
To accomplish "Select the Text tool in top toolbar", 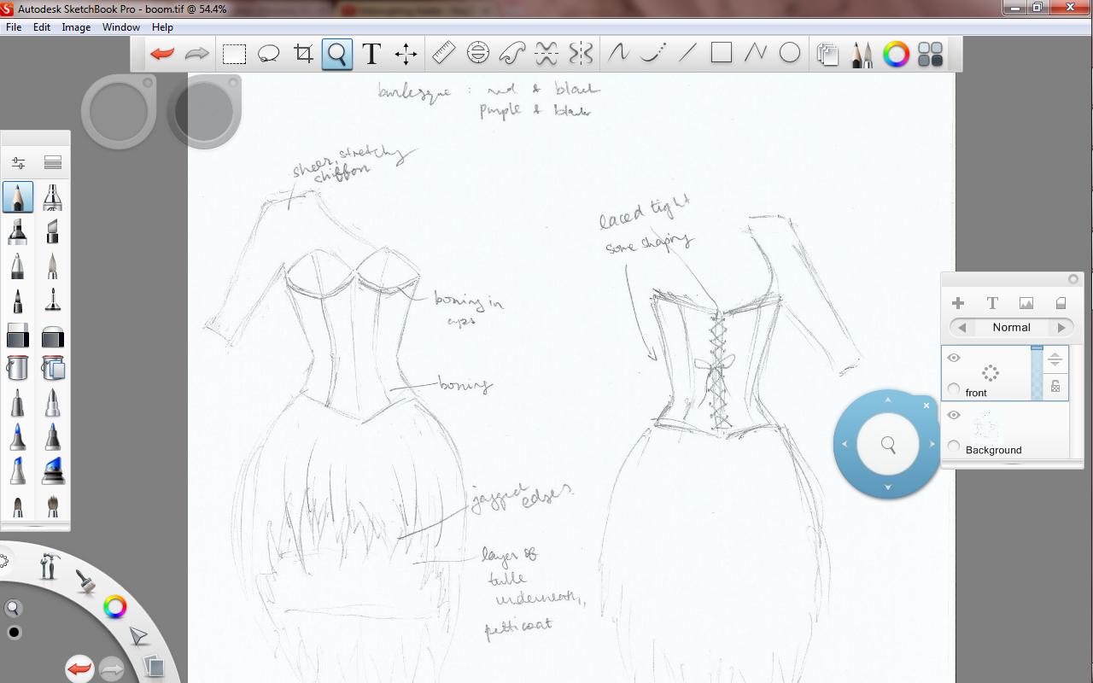I will coord(371,55).
